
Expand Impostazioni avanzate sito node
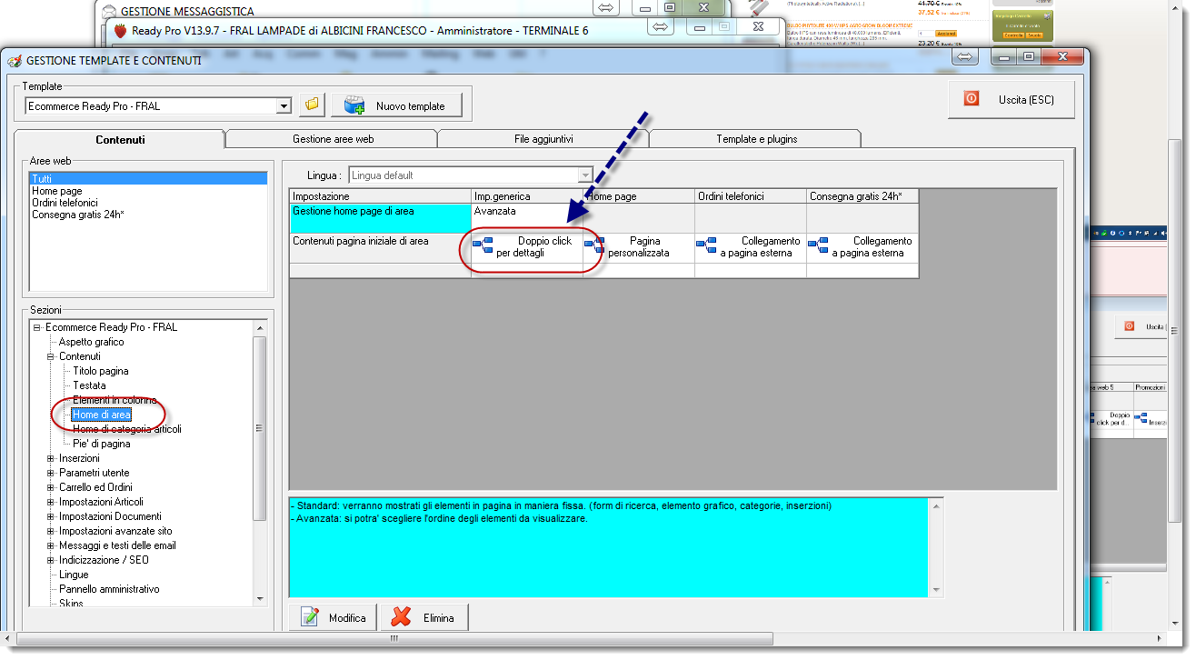[x=52, y=531]
